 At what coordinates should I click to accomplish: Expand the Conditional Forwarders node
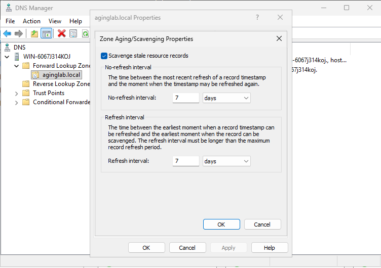17,103
